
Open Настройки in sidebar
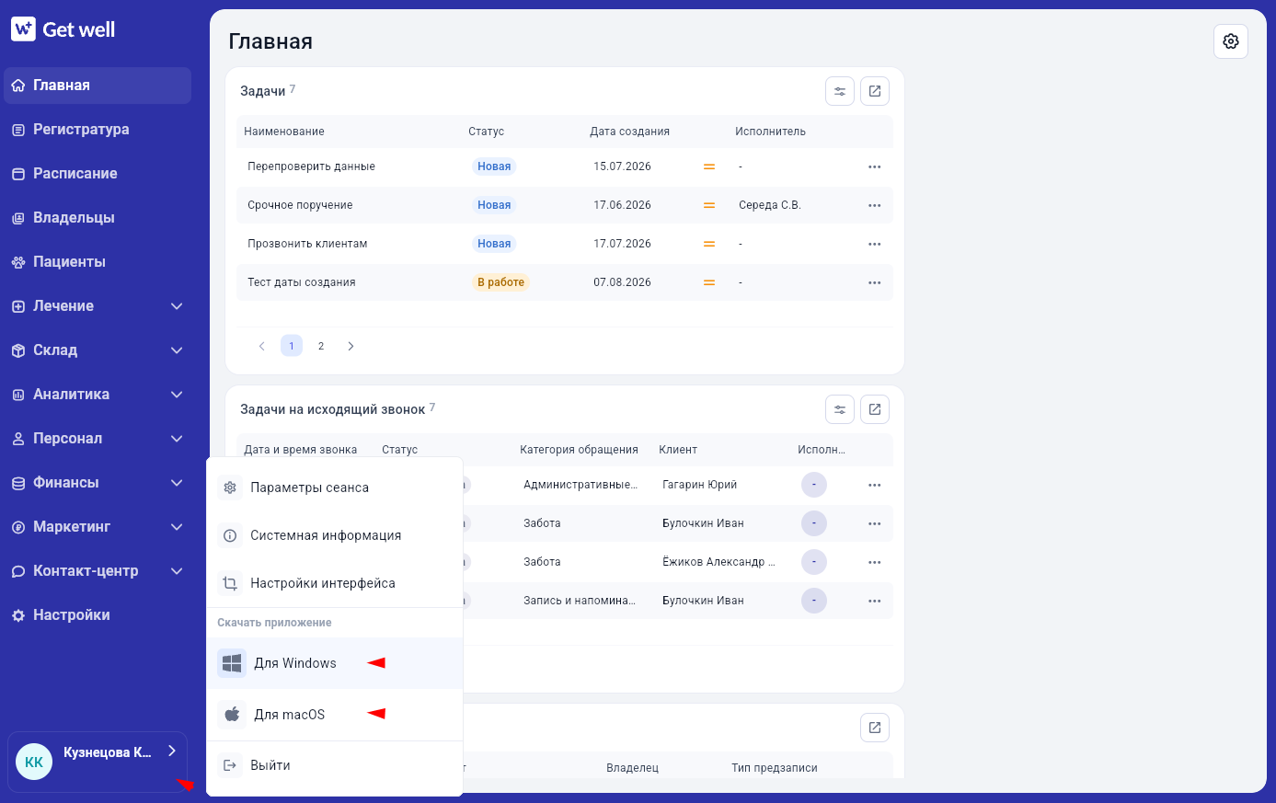tap(98, 615)
